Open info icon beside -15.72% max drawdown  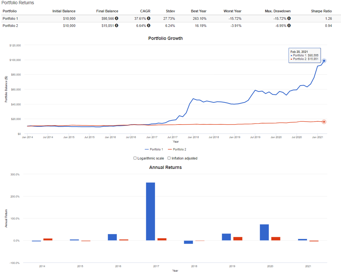289,18
